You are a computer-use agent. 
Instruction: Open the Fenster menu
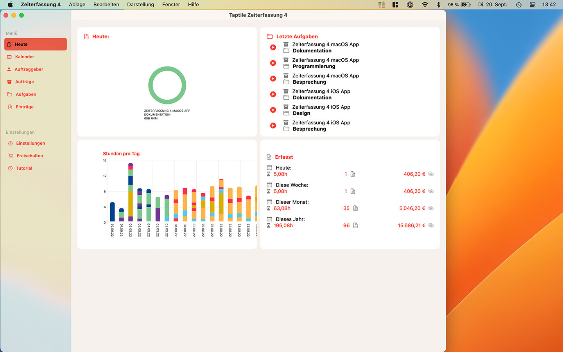[171, 5]
